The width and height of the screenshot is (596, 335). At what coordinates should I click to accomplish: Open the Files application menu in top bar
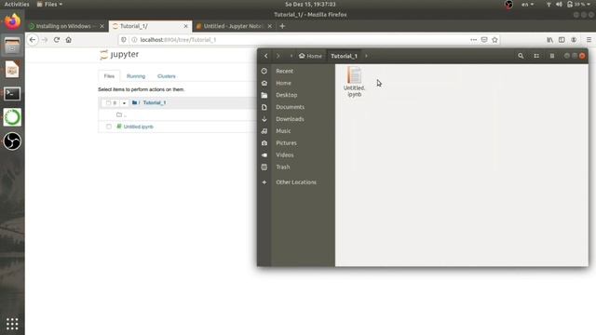(49, 4)
